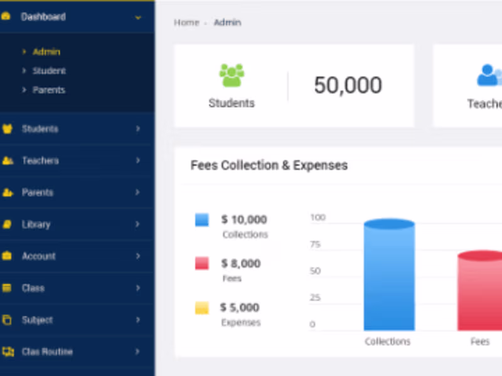
Task: Click the 75 y-axis label
Action: 316,244
